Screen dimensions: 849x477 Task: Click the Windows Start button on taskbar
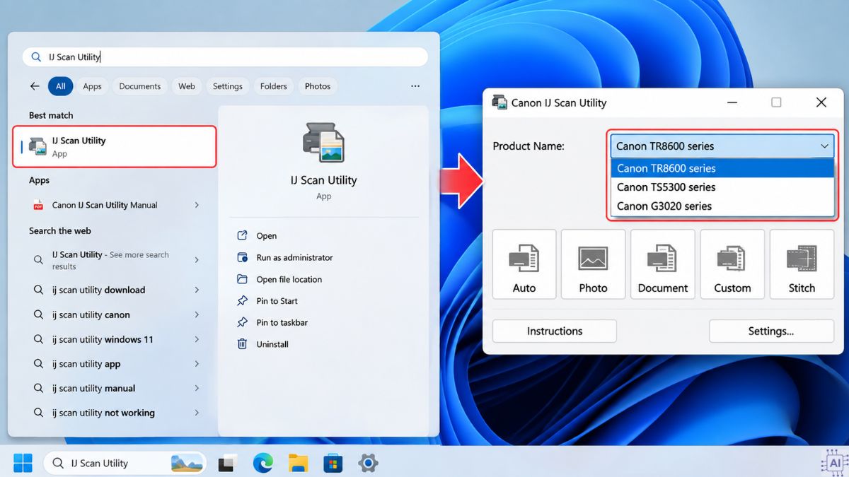[x=23, y=464]
